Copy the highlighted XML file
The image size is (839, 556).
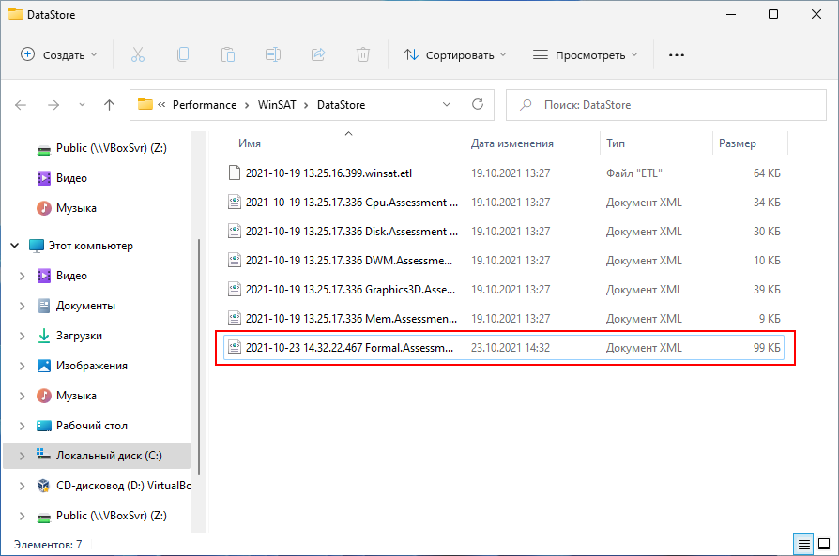point(183,55)
